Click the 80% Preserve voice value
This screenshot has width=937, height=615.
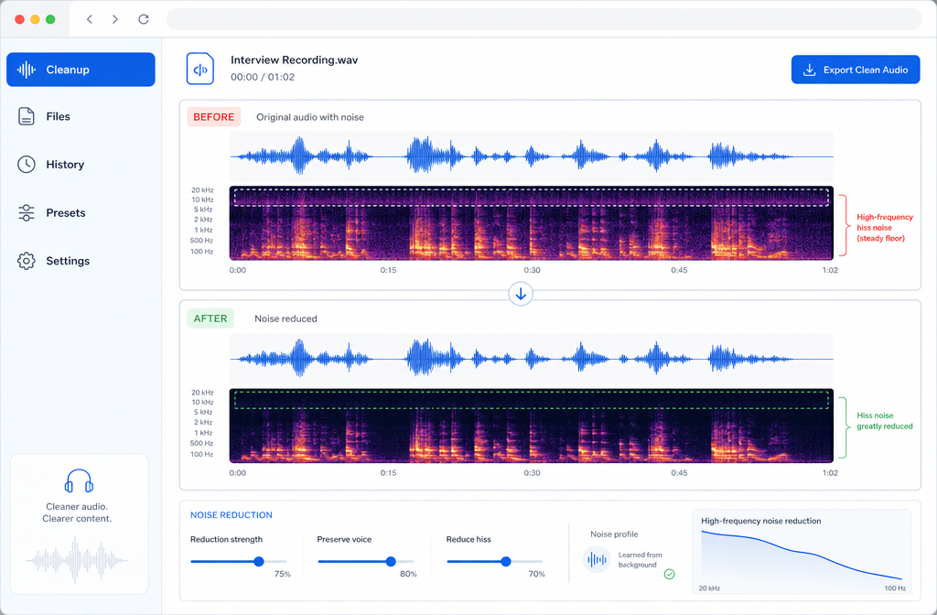click(x=408, y=574)
